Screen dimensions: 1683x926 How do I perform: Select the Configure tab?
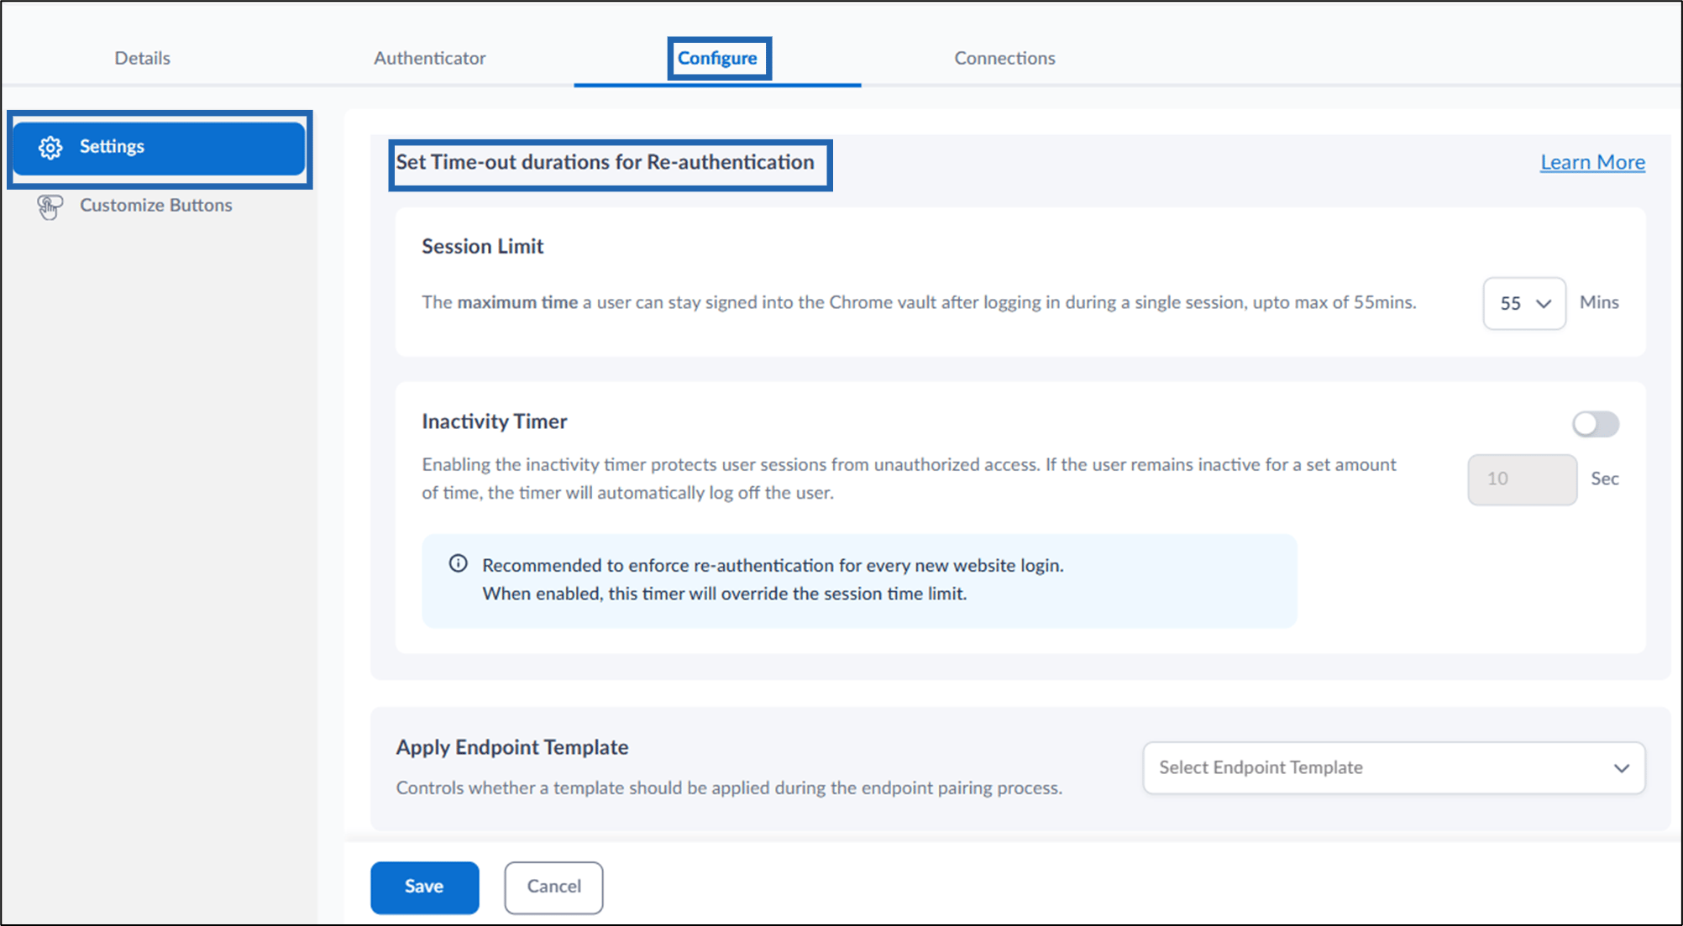coord(718,58)
